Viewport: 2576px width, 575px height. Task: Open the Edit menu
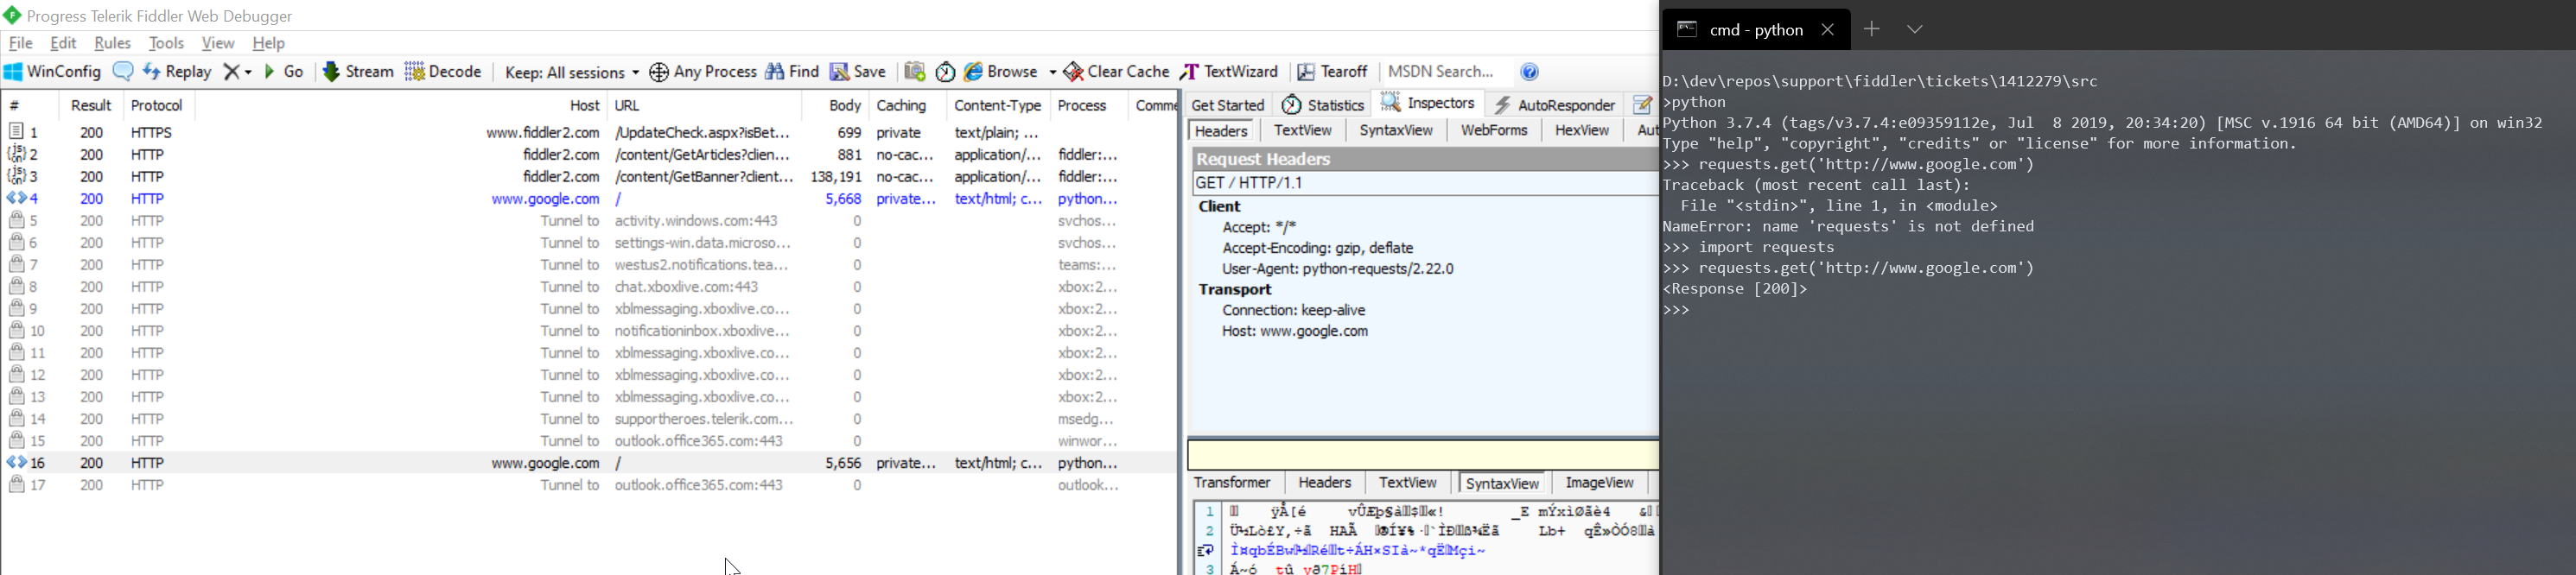[63, 44]
